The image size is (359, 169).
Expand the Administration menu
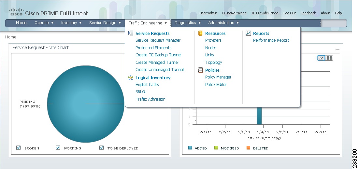(x=223, y=23)
